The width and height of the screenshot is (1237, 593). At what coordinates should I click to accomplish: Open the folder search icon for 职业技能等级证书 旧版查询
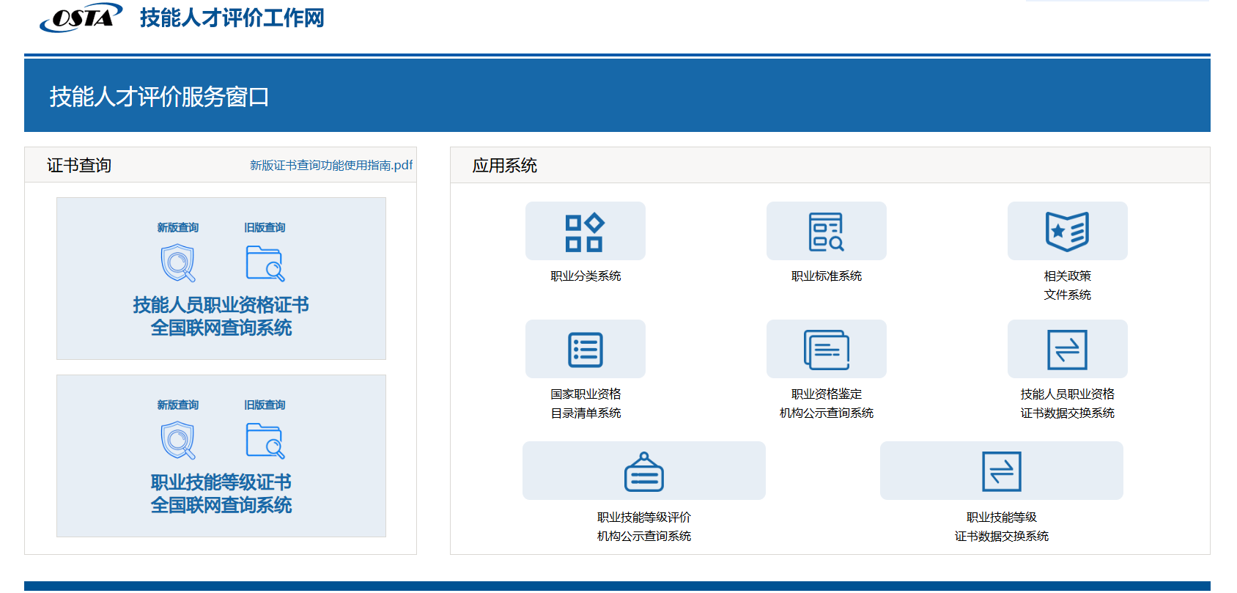(x=265, y=441)
